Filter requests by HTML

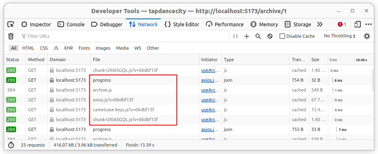pos(28,48)
